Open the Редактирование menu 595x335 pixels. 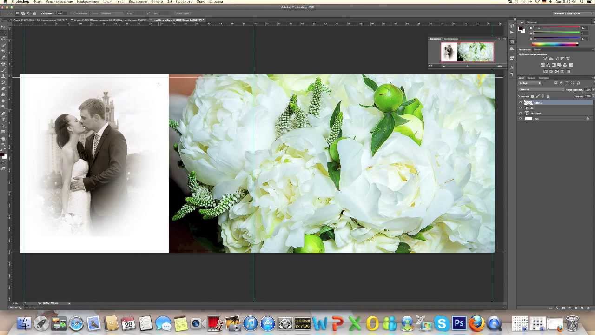pyautogui.click(x=59, y=2)
